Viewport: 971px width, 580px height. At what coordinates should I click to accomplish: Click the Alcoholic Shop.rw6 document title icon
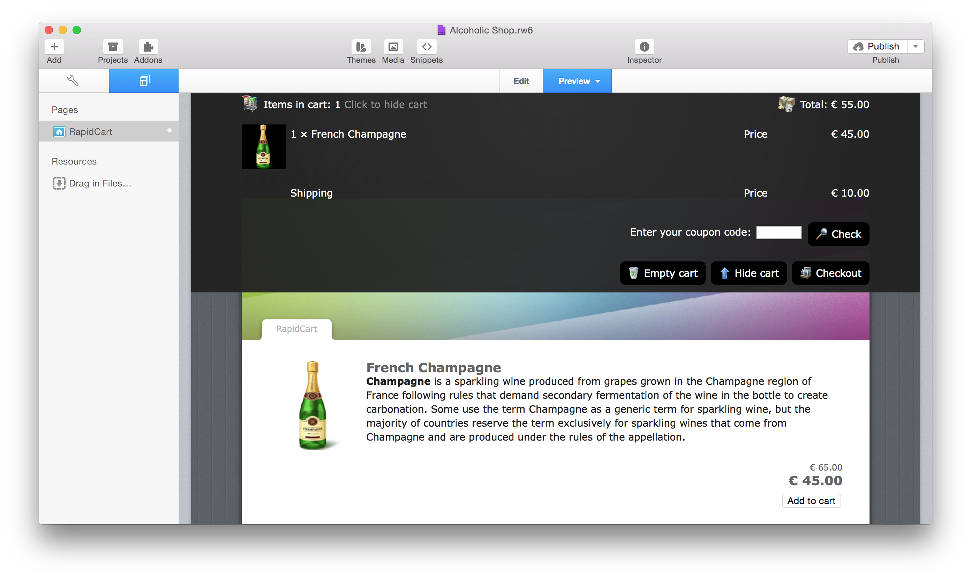[x=441, y=30]
